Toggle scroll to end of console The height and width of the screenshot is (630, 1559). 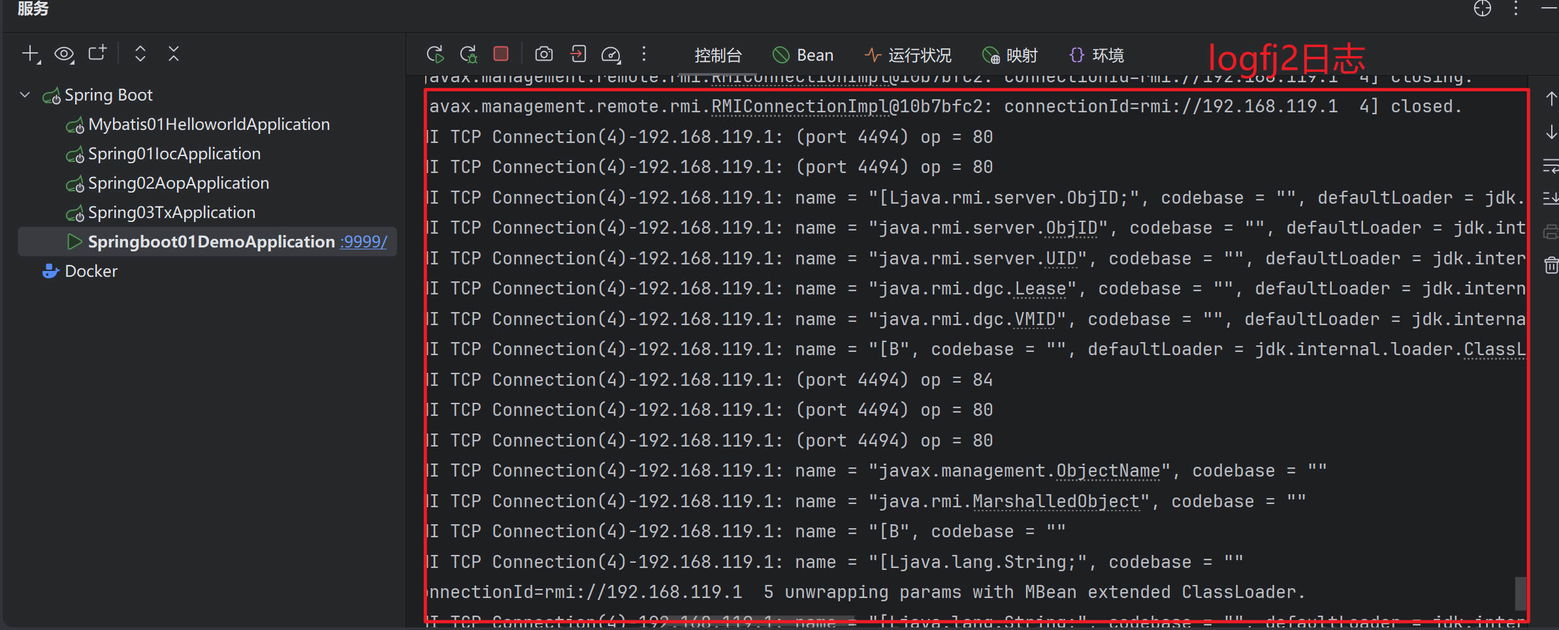tap(1551, 198)
